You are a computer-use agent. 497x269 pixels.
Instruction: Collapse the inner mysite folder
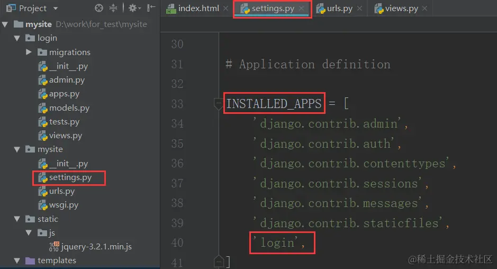(x=17, y=149)
